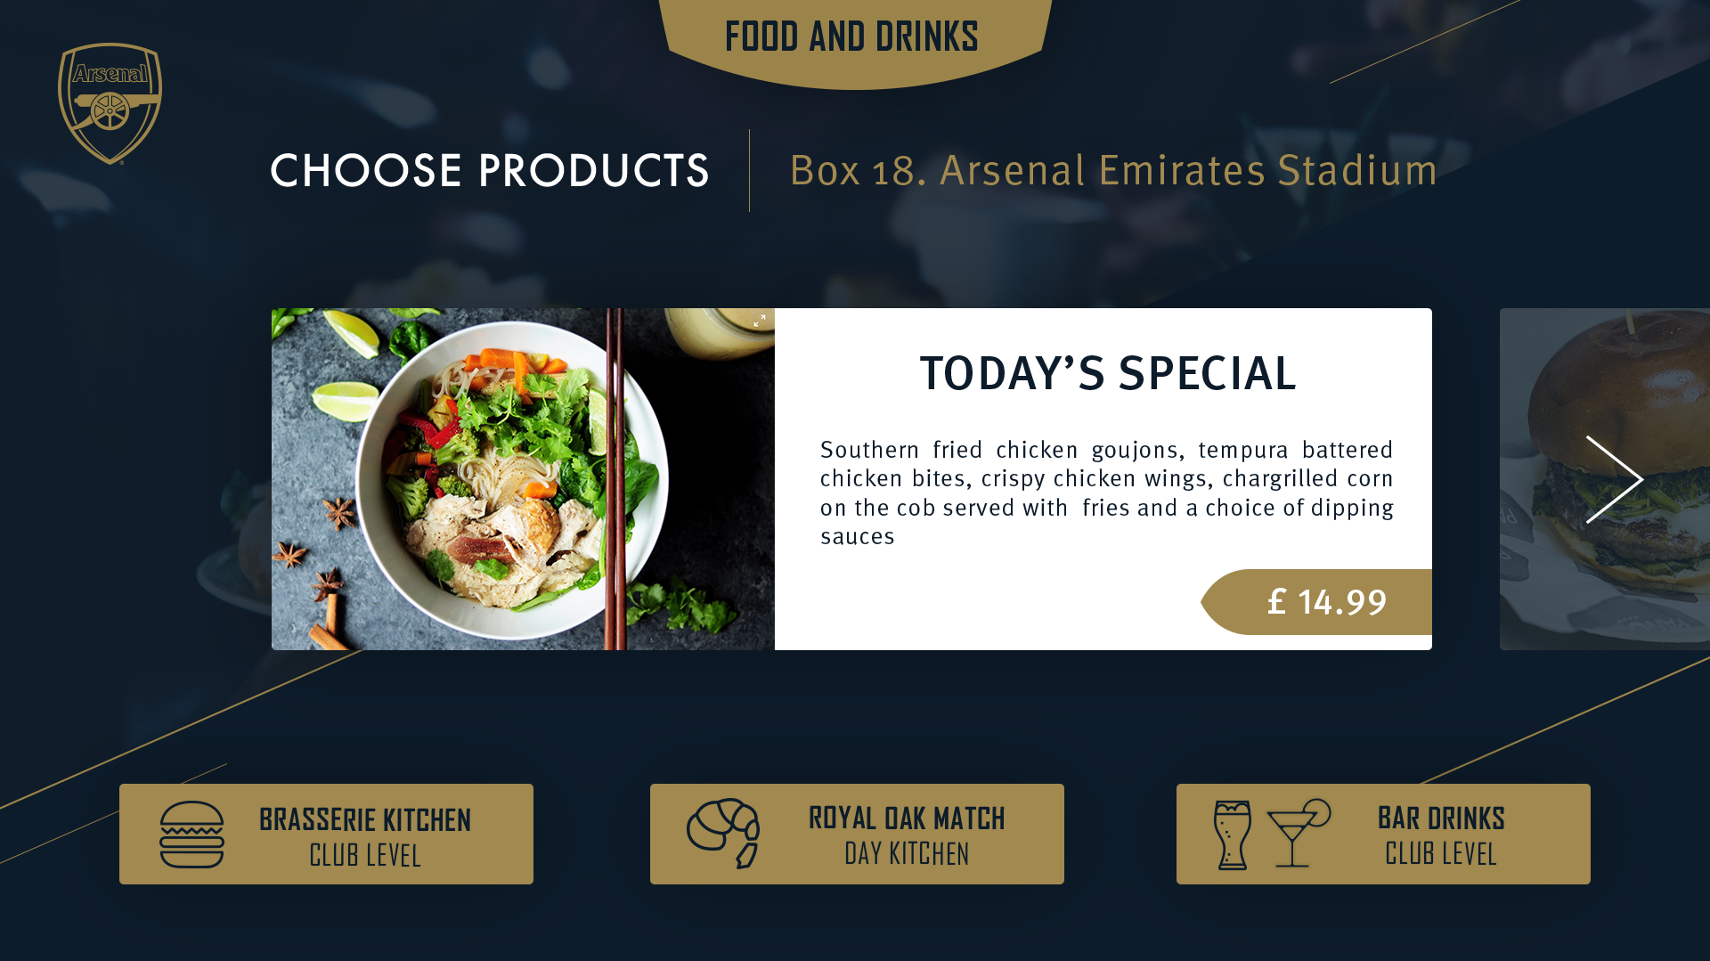Tap the Club Level text under Bar Drinks
Screen dimensions: 1710x961
[x=1441, y=854]
